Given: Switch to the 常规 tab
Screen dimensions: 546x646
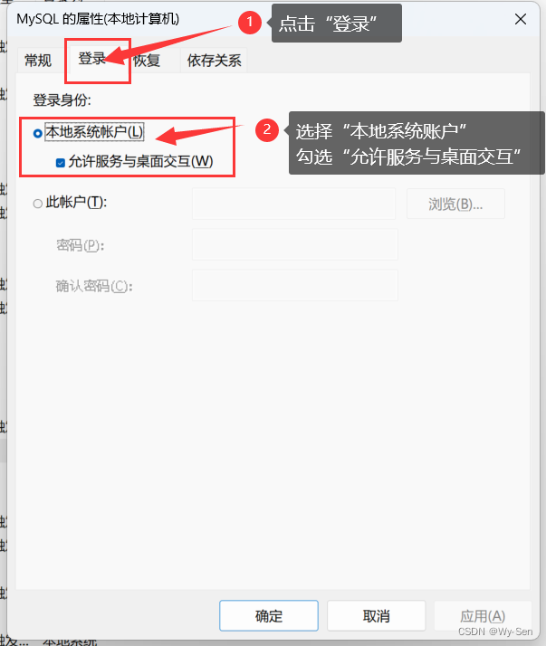Looking at the screenshot, I should (38, 61).
